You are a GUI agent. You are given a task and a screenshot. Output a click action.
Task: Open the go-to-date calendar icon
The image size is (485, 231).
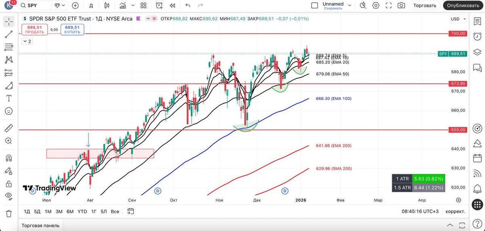(131, 211)
